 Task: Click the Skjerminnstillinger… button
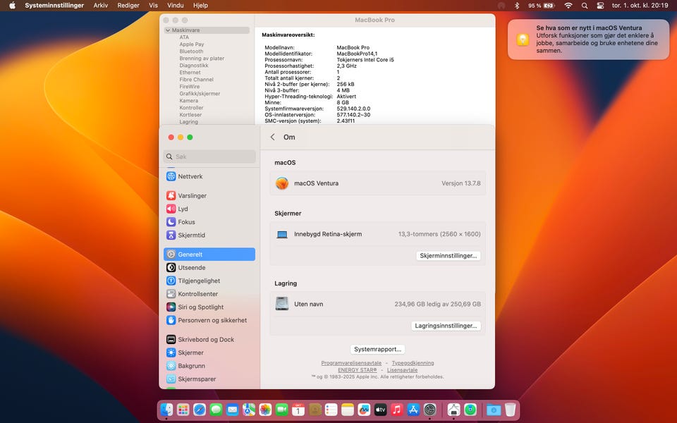click(449, 255)
